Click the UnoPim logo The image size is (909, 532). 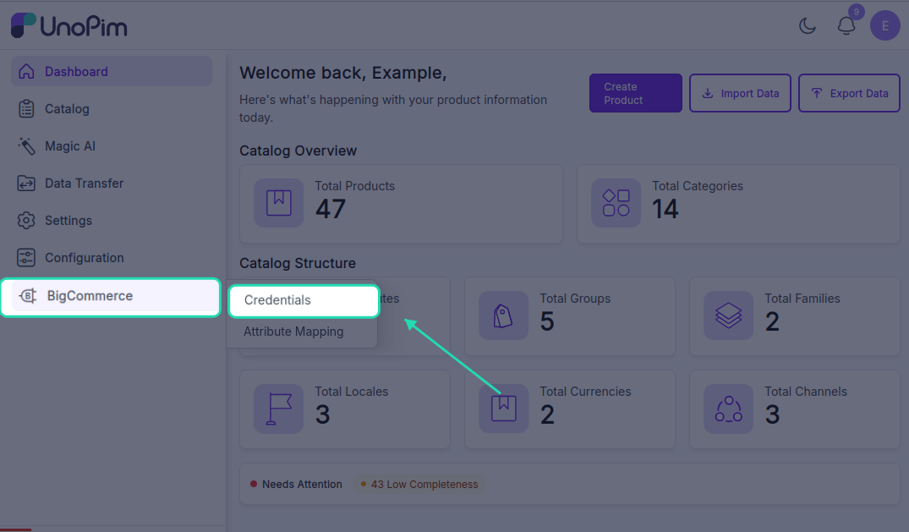click(x=69, y=25)
